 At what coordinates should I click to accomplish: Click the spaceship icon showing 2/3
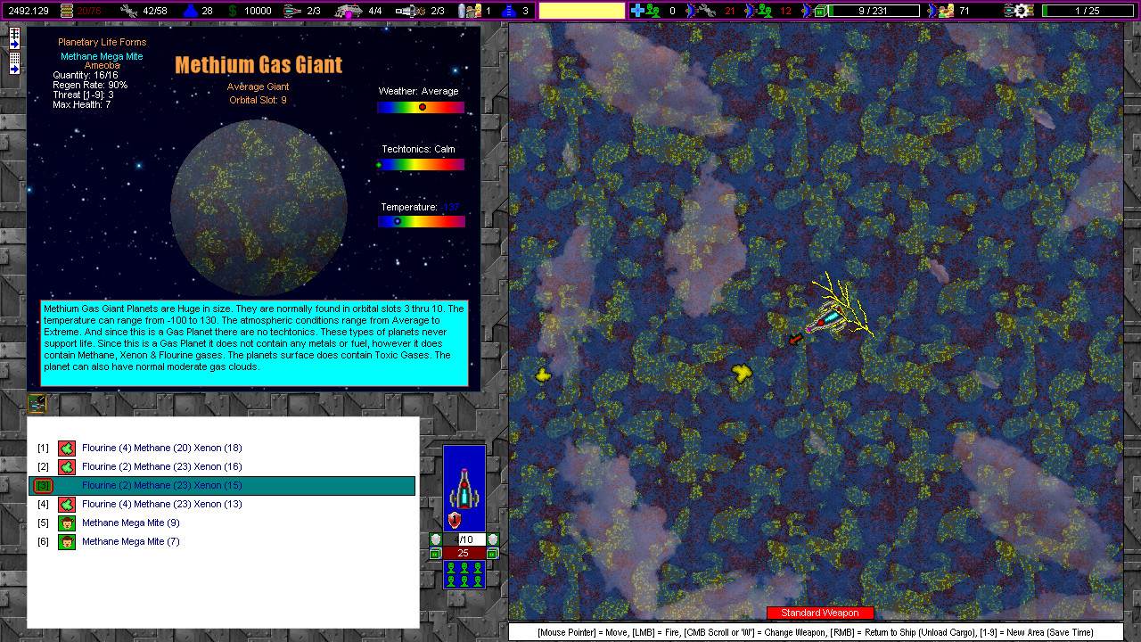[x=290, y=9]
